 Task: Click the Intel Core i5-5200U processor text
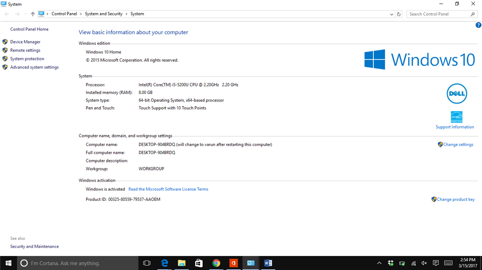188,85
